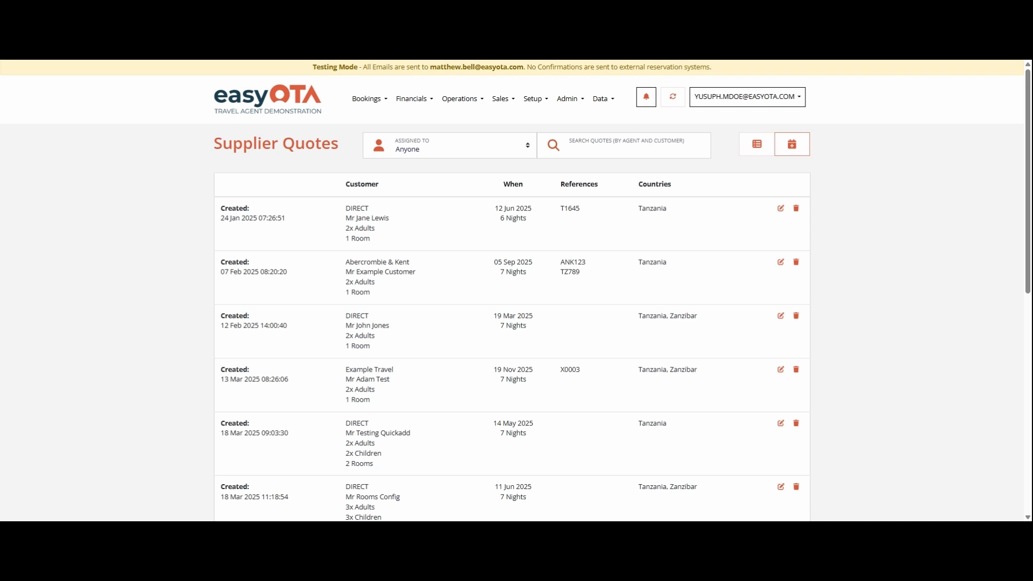
Task: Delete the Example Travel Adam Test quote
Action: (x=796, y=370)
